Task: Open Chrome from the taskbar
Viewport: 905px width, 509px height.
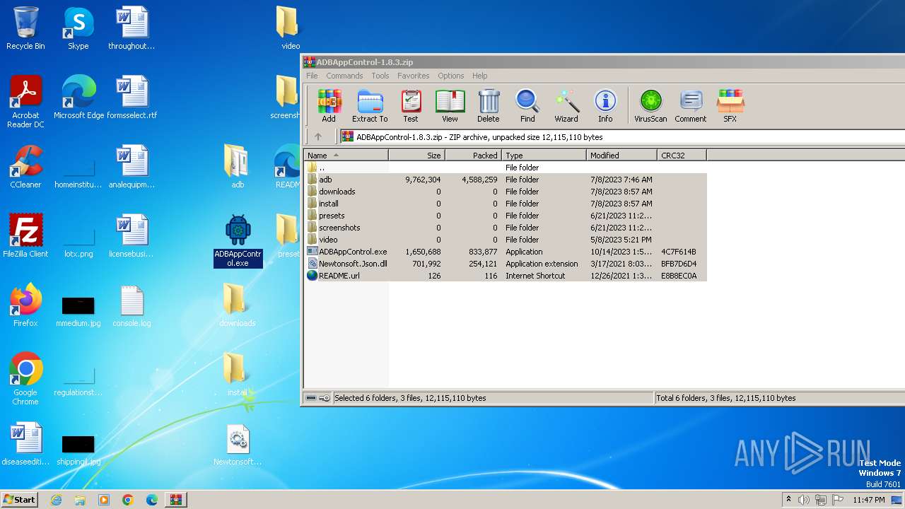Action: [128, 500]
